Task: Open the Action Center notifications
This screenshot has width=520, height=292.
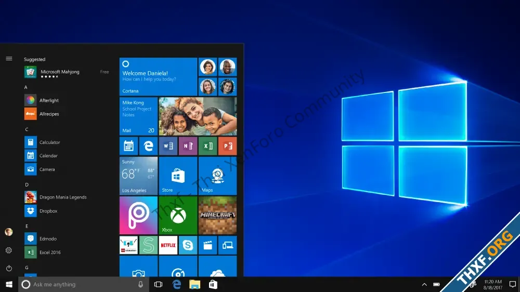Action: point(513,284)
